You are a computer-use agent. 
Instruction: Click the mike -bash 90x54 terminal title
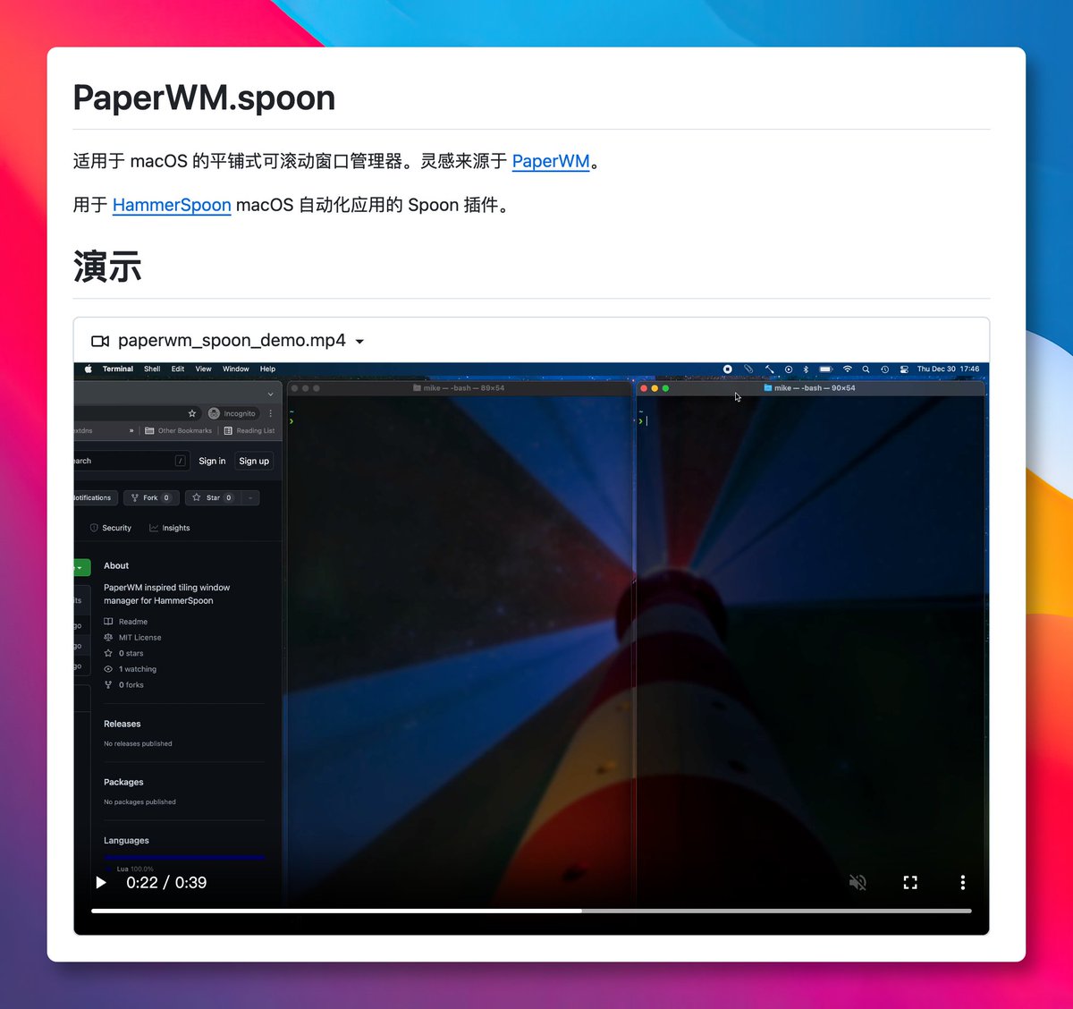click(815, 388)
